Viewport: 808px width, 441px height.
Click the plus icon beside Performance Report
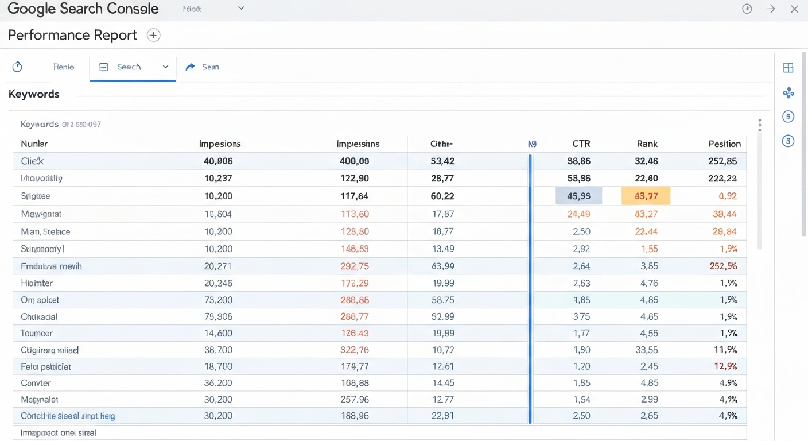click(x=153, y=35)
